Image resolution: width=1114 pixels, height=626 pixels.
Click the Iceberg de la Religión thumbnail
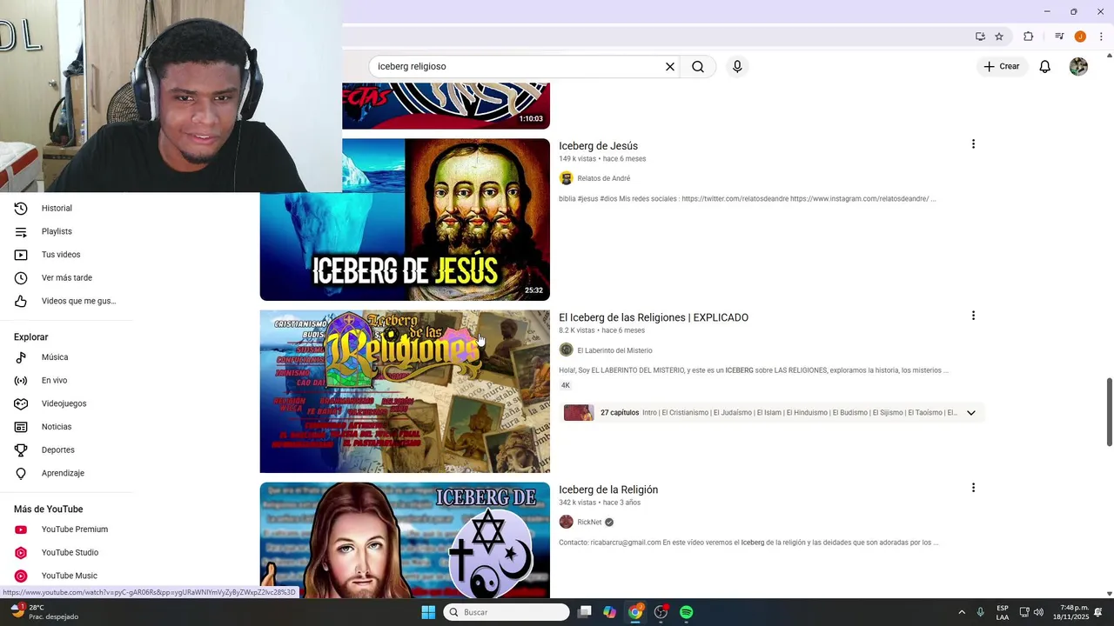(405, 540)
